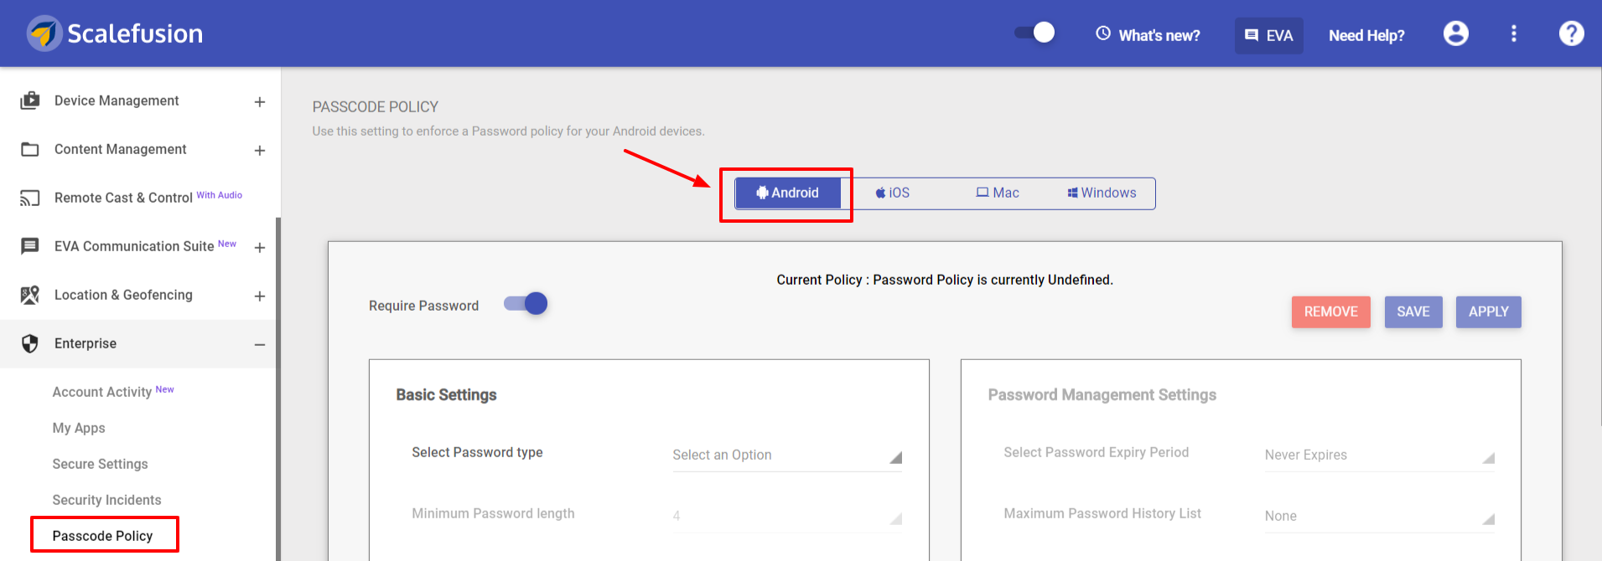Click the Need Help? link
This screenshot has width=1602, height=561.
[1366, 35]
